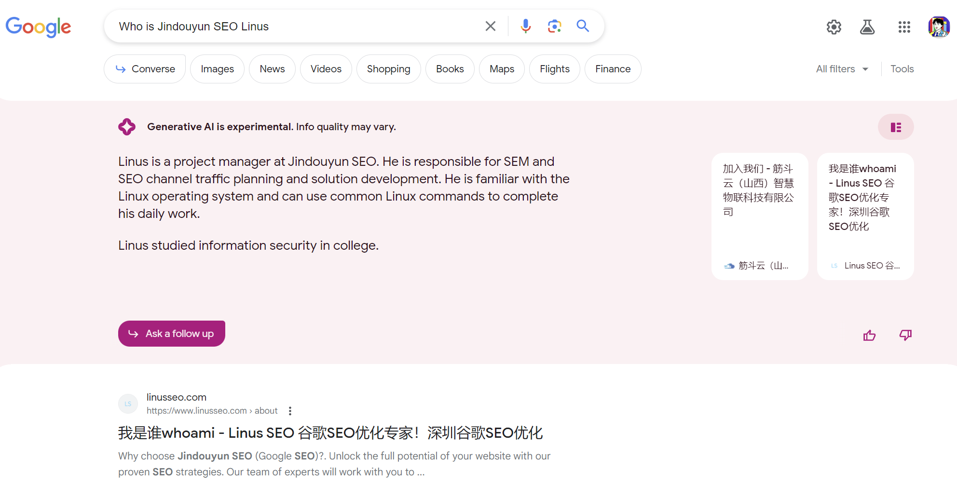Click the generative AI sparkle icon
957x485 pixels.
pos(127,126)
